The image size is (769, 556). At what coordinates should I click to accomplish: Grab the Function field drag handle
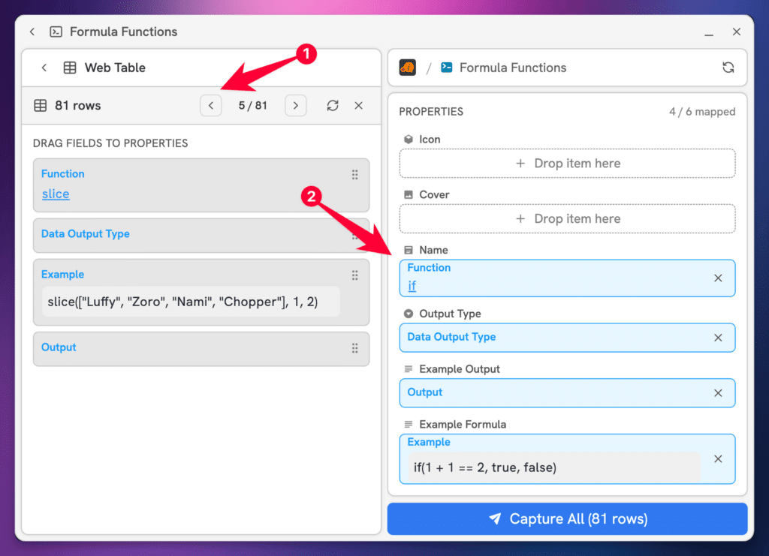tap(354, 175)
